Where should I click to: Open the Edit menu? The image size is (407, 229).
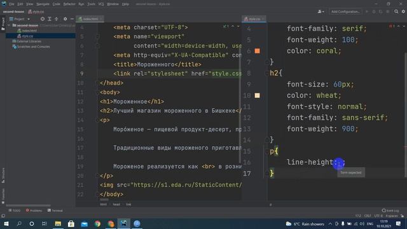pos(20,4)
